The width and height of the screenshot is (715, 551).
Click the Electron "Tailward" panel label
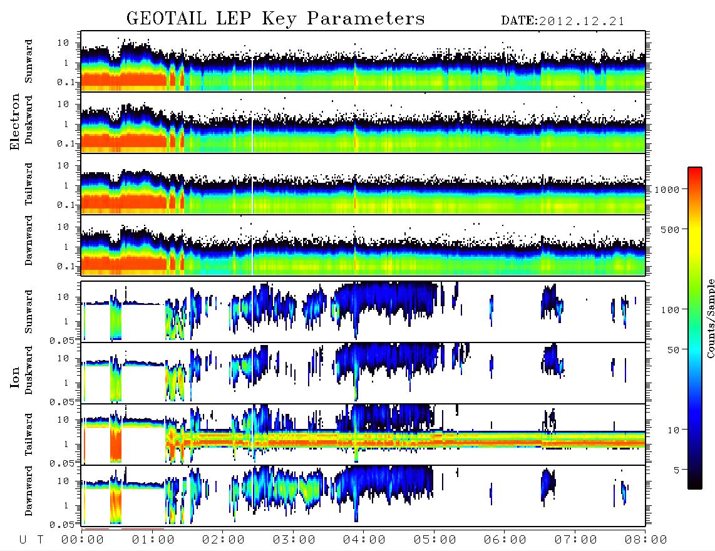pos(29,184)
